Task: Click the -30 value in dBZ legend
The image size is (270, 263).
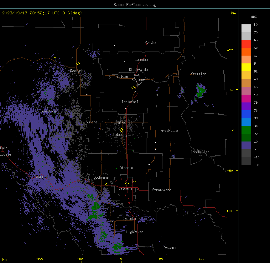Action: pos(257,165)
